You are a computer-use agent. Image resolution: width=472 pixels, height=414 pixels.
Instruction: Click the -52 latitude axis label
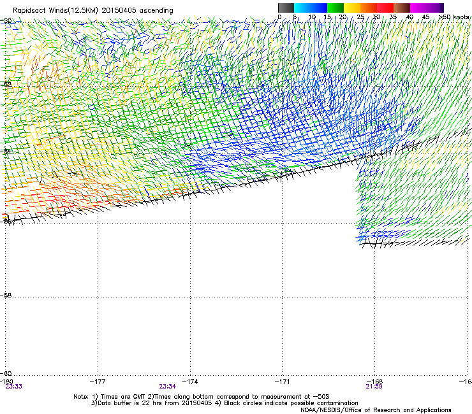(6, 84)
